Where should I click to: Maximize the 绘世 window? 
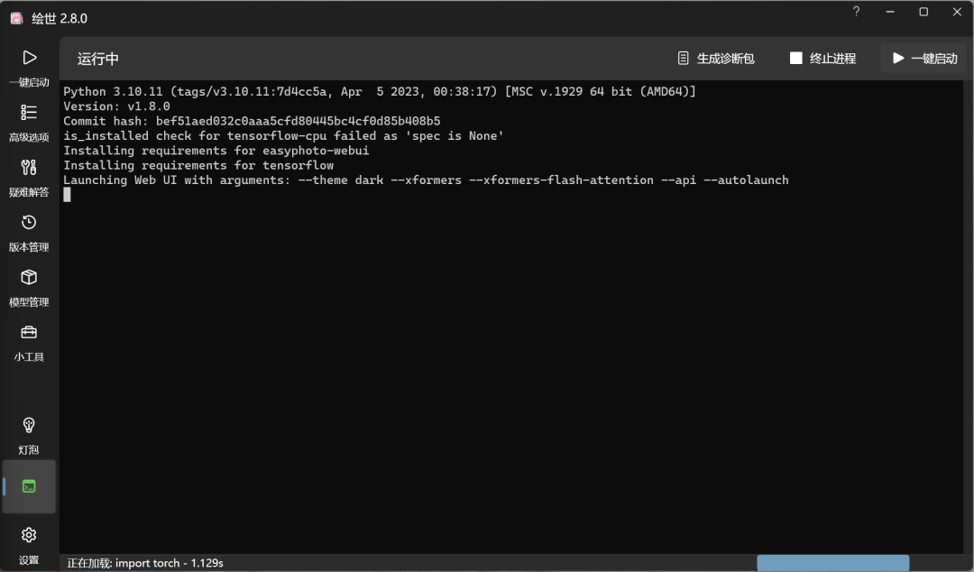click(923, 12)
